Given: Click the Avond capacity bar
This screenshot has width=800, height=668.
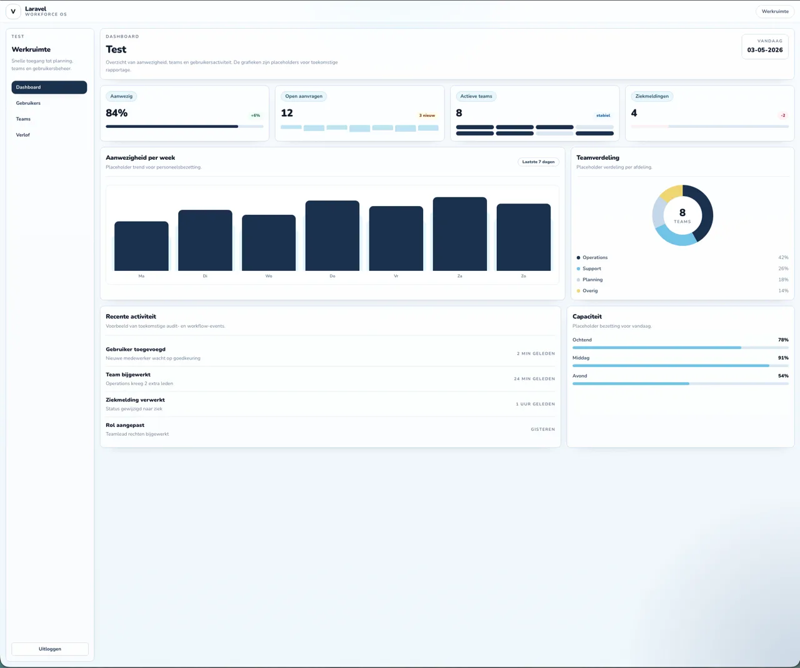Looking at the screenshot, I should click(x=681, y=384).
